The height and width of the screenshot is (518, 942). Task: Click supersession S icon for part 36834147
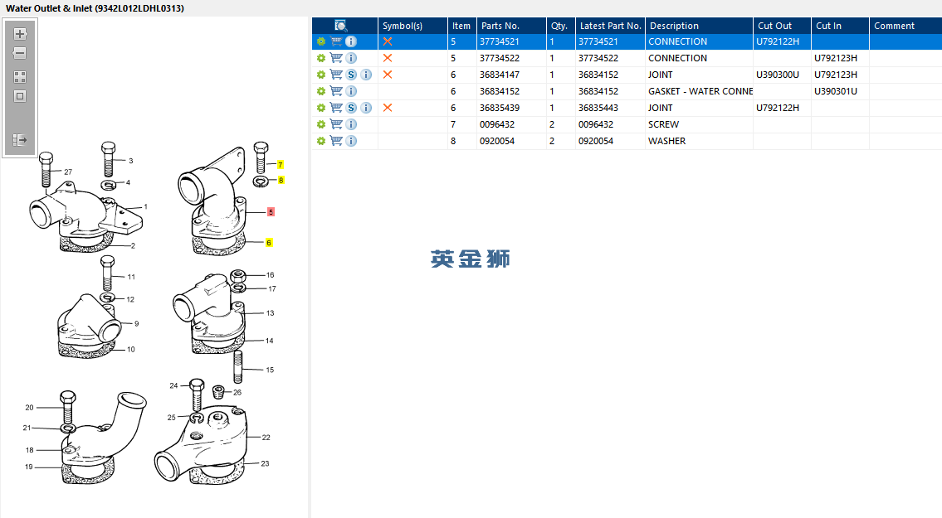pos(351,75)
